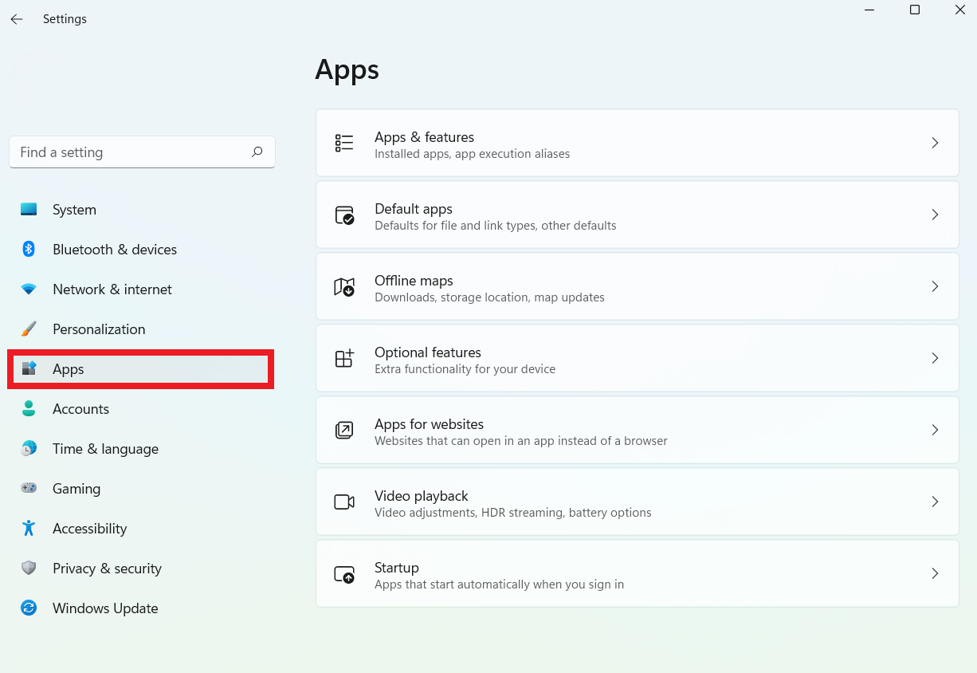Open Privacy & security settings
This screenshot has width=977, height=673.
(x=142, y=569)
